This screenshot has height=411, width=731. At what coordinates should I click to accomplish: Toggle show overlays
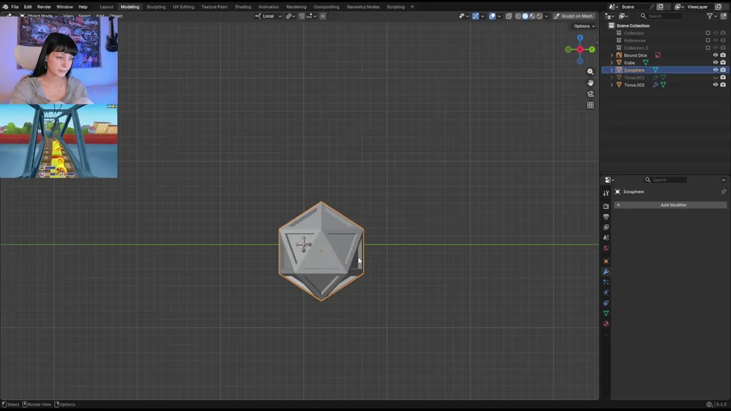[492, 16]
